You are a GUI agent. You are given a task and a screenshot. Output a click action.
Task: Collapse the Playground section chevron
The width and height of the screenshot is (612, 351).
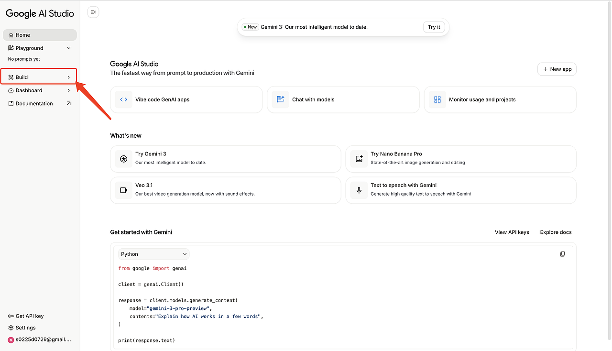coord(68,48)
